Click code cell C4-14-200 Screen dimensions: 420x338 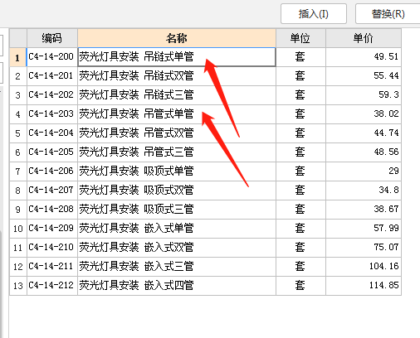[52, 57]
